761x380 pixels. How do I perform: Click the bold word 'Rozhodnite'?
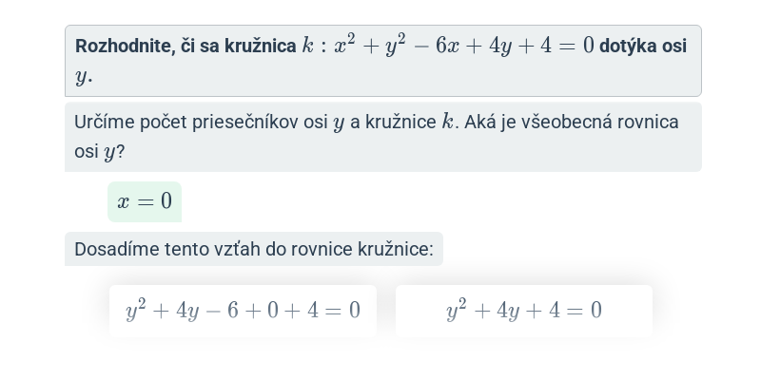(126, 46)
